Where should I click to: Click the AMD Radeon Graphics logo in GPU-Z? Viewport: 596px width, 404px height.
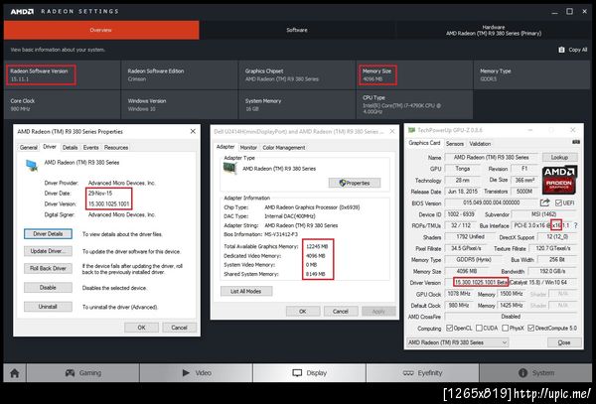[559, 180]
